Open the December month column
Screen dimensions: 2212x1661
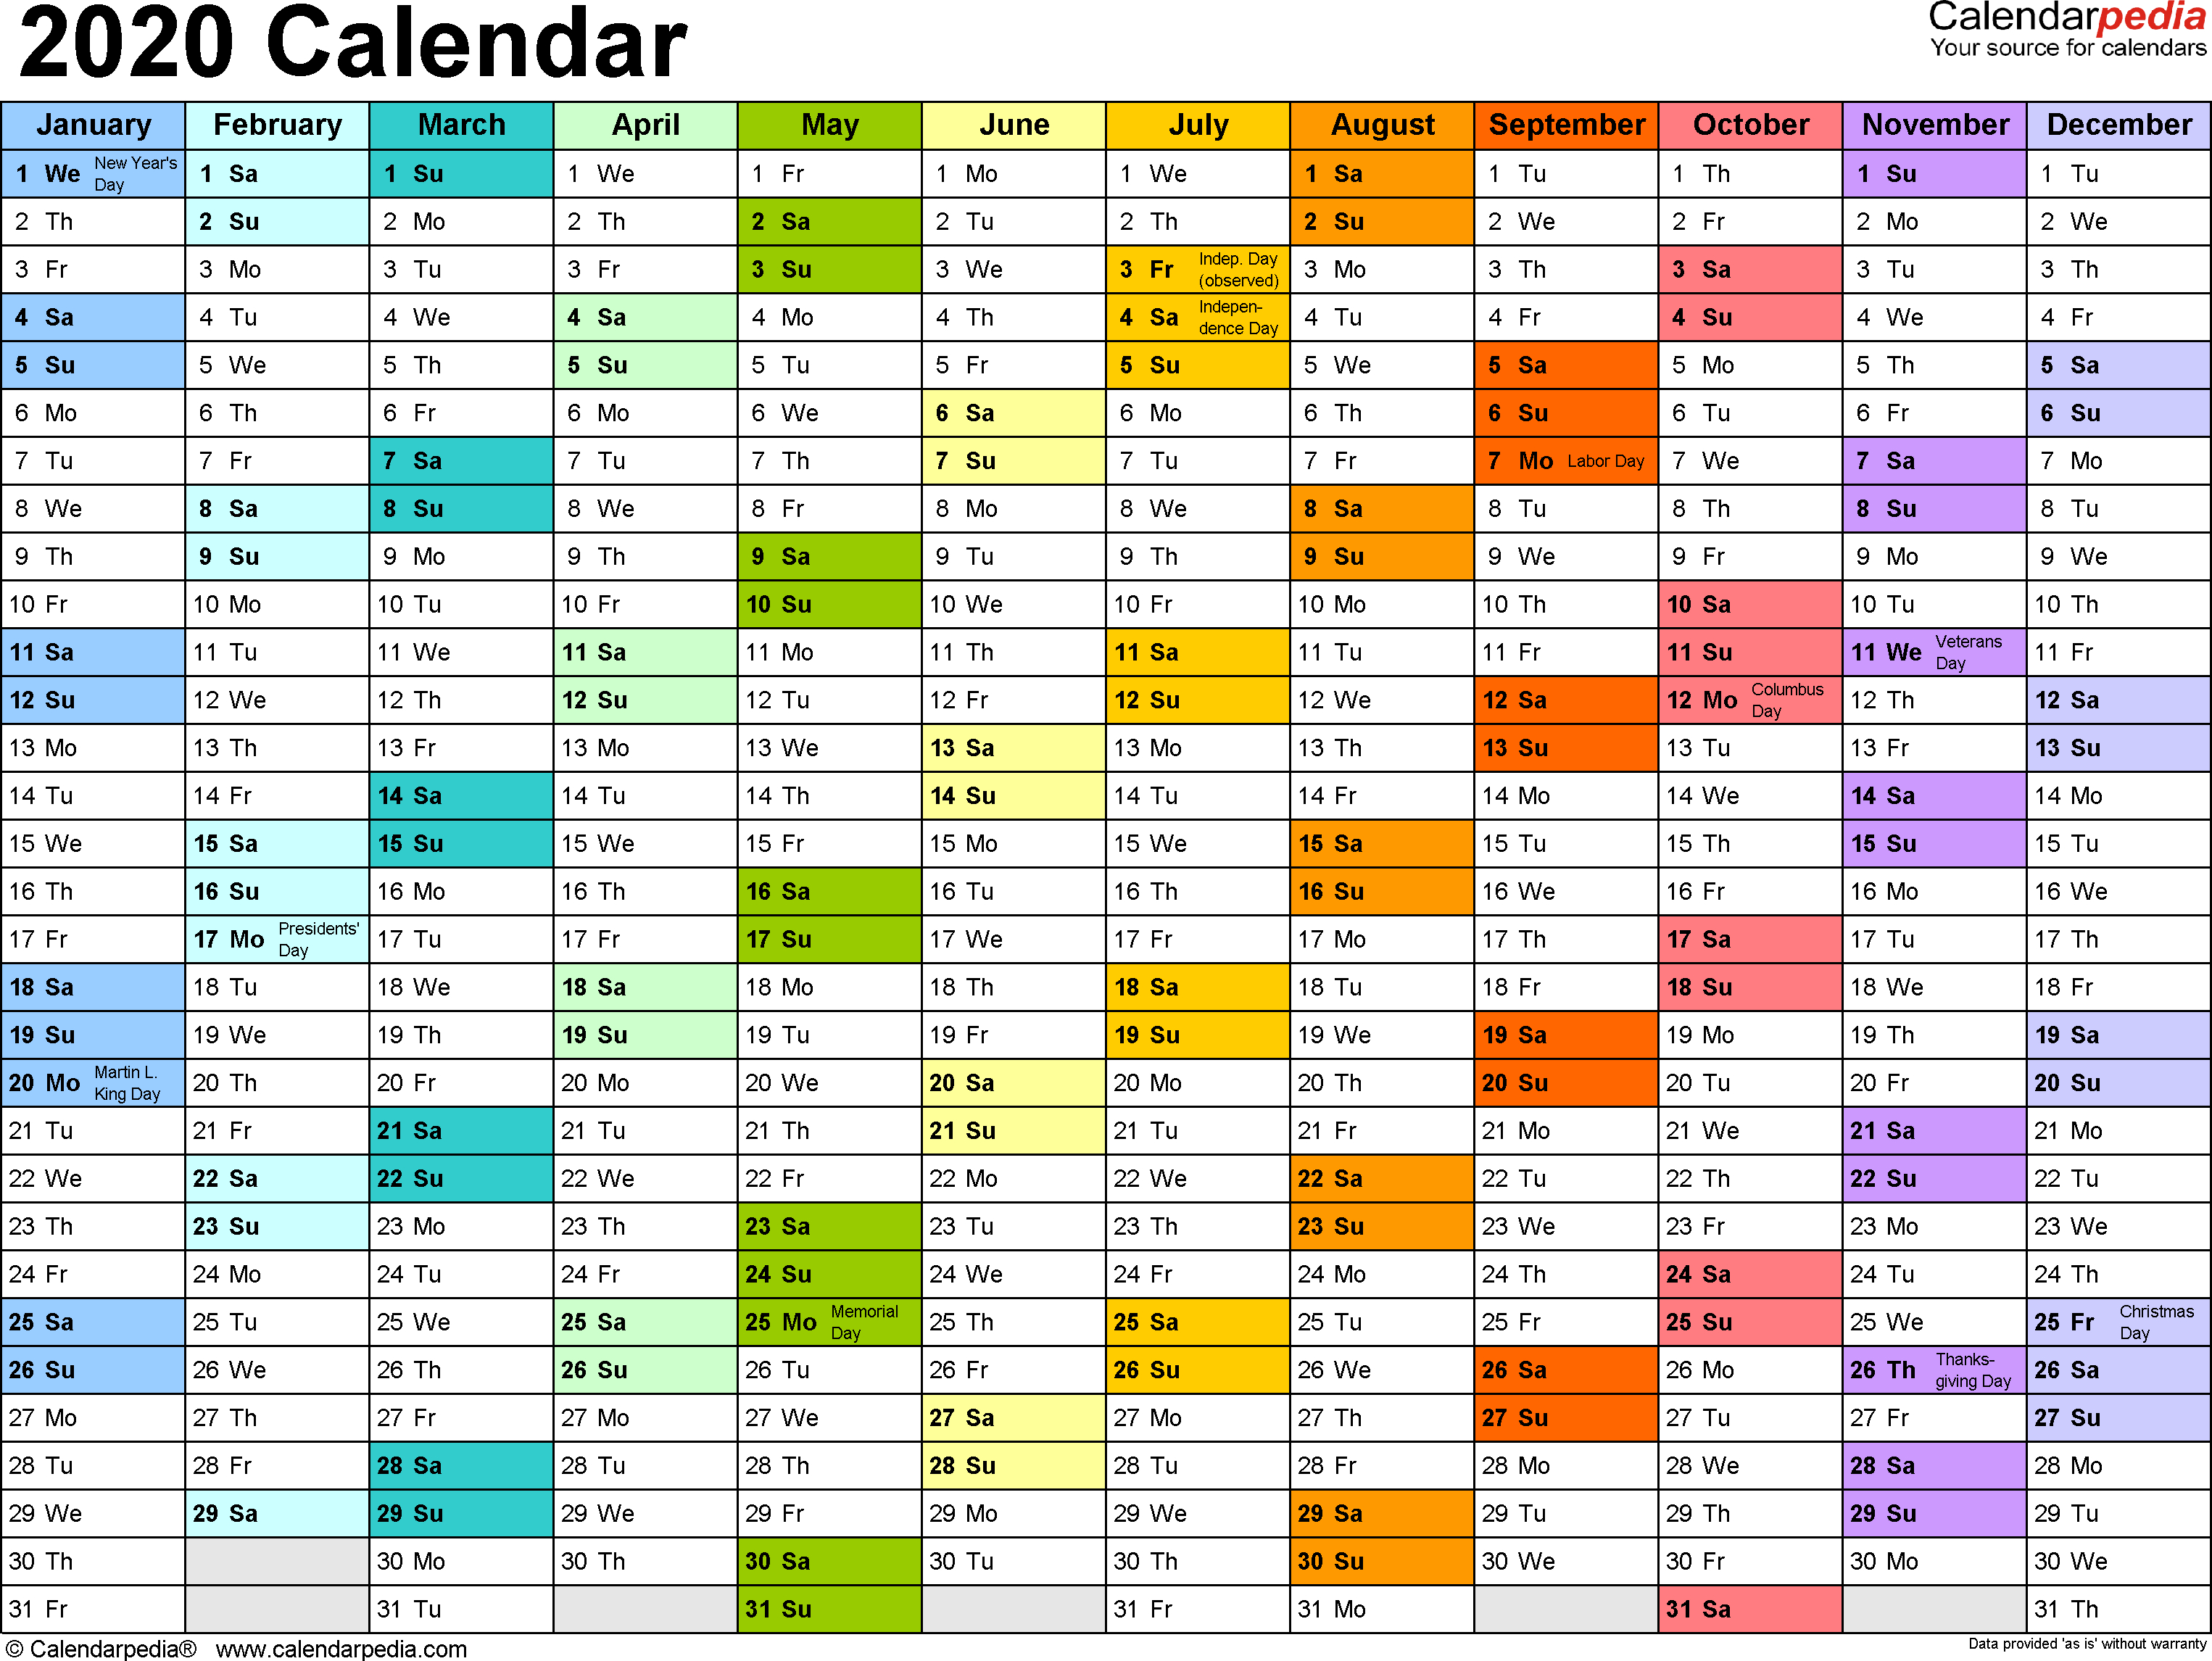(2100, 131)
